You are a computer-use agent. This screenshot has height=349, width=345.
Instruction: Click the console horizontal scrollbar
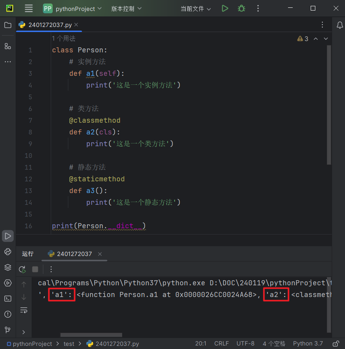91,335
